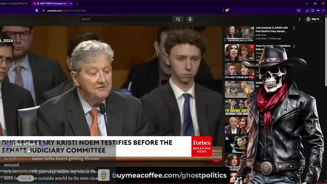This screenshot has width=327, height=184.
Task: Minimize the browser window
Action: coord(307,4)
